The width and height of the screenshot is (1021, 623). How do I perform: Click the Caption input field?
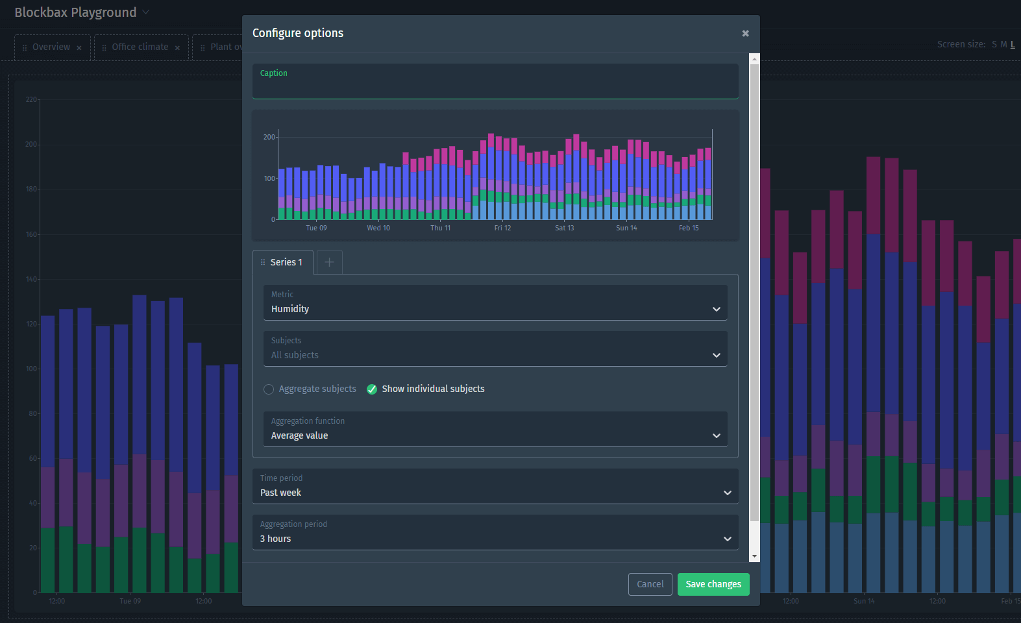tap(495, 86)
